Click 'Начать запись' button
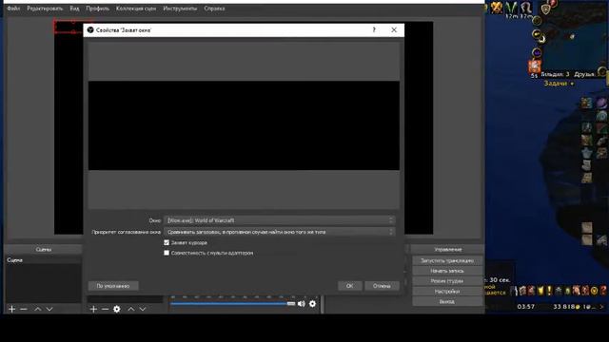This screenshot has height=342, width=609. [447, 271]
